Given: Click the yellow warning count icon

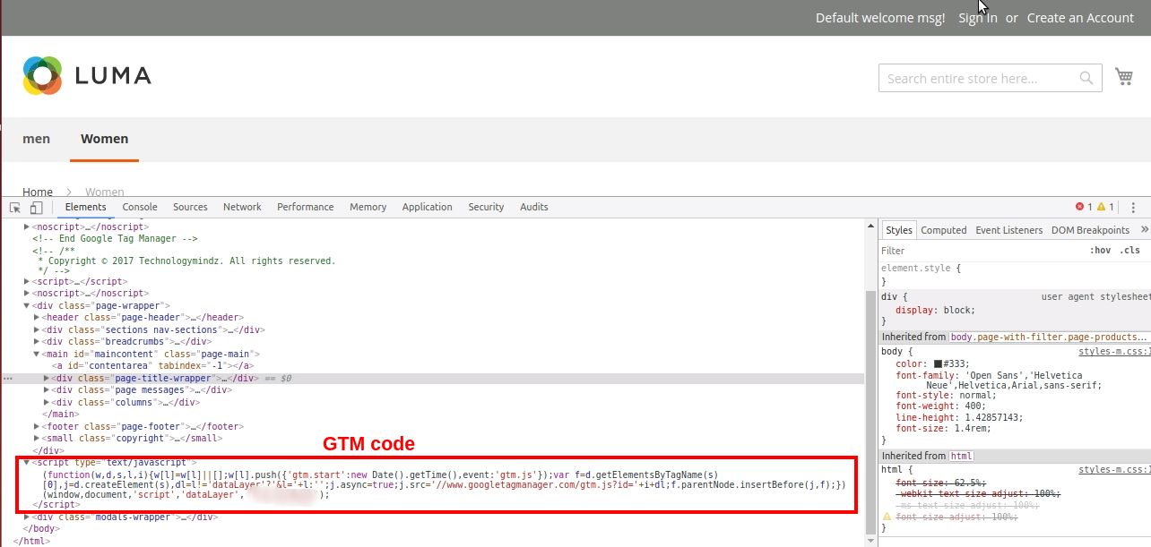Looking at the screenshot, I should tap(1102, 207).
